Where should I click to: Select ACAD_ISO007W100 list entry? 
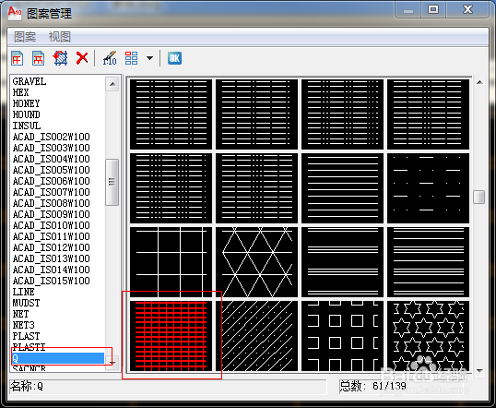52,192
